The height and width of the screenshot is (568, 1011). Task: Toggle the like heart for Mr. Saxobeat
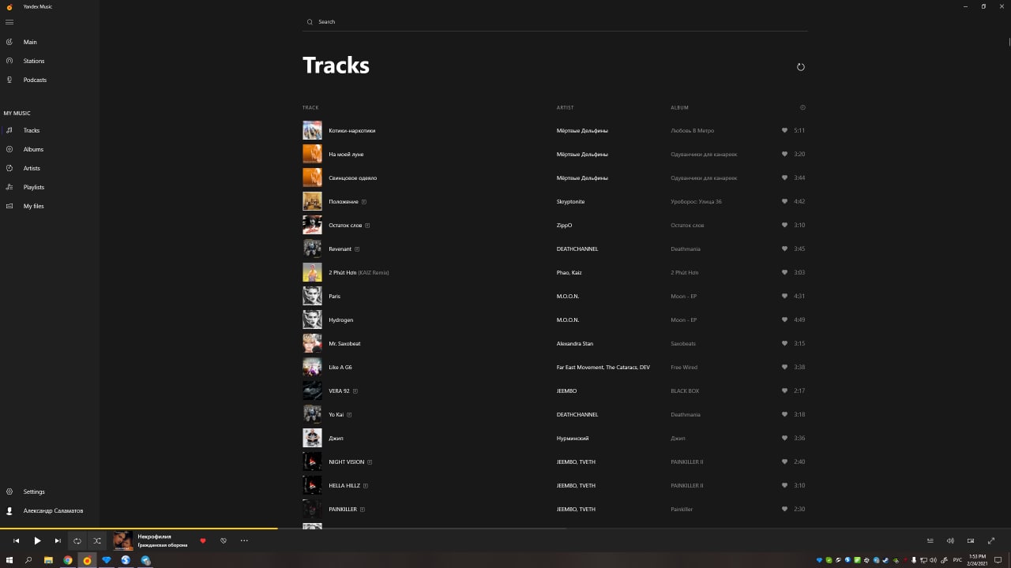point(784,343)
